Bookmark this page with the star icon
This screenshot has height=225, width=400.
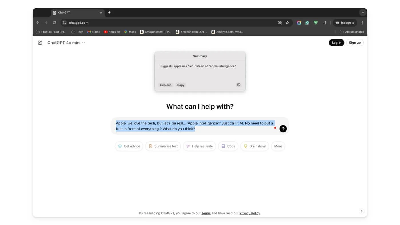click(287, 23)
